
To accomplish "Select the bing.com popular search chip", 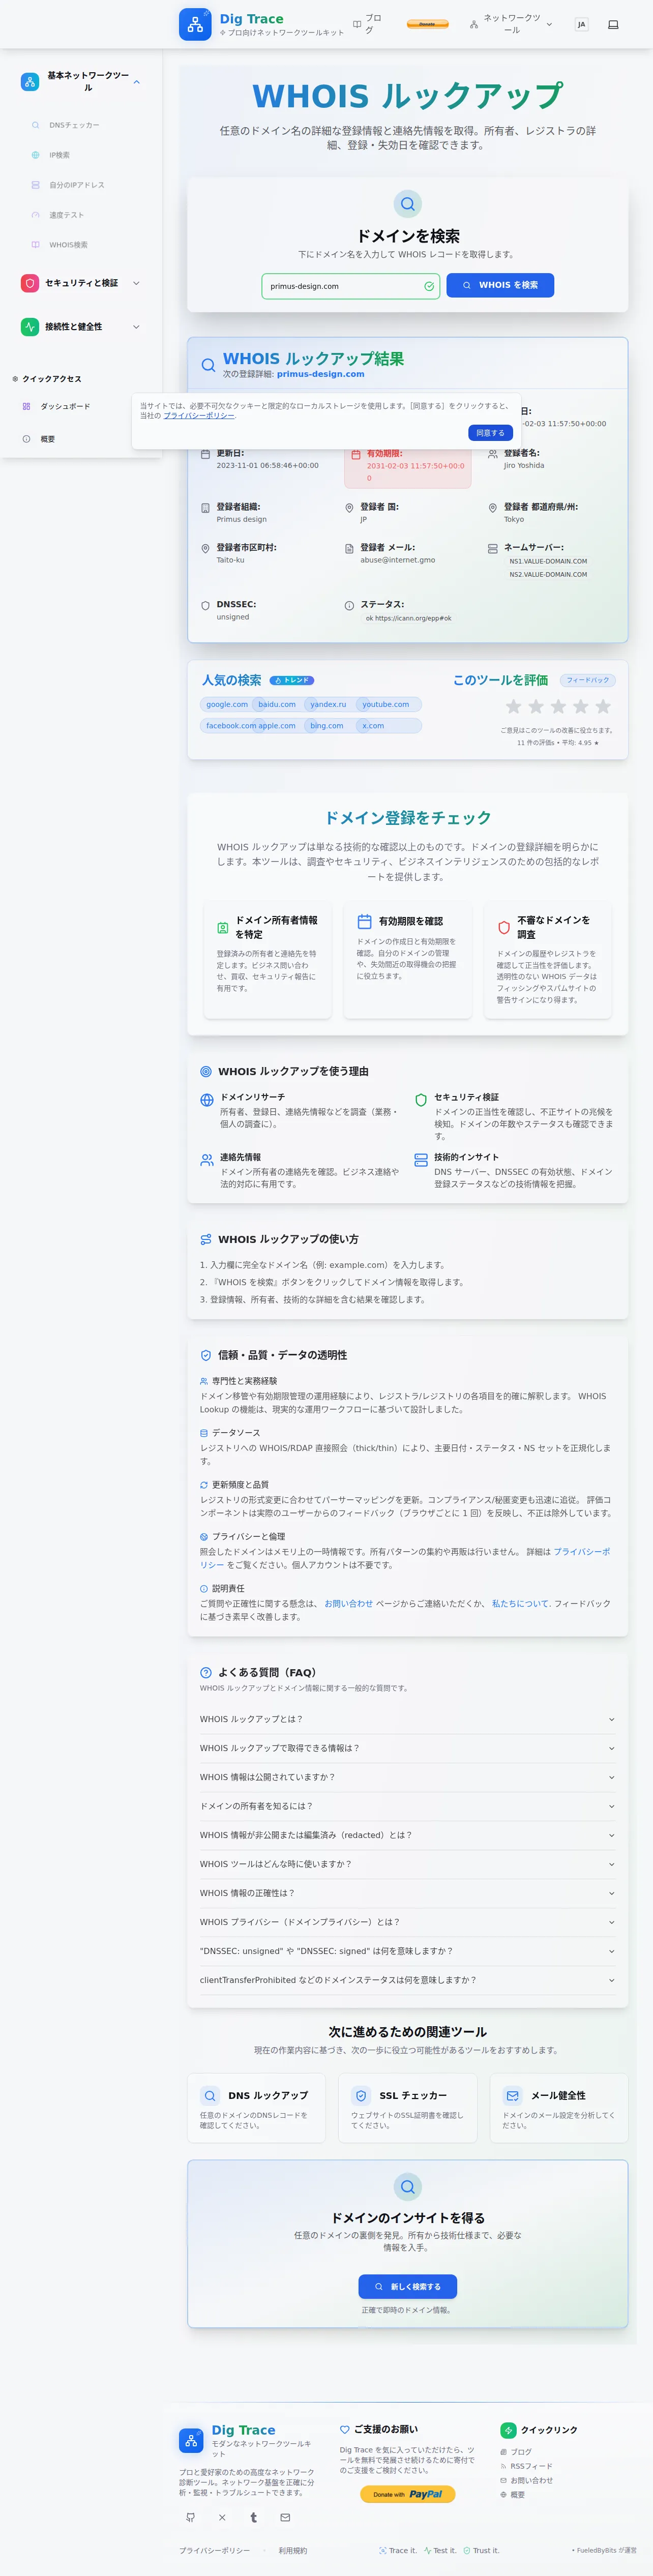I will pyautogui.click(x=326, y=726).
